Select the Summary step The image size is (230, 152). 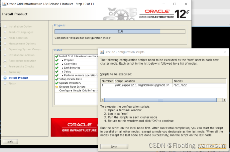(x=15, y=72)
